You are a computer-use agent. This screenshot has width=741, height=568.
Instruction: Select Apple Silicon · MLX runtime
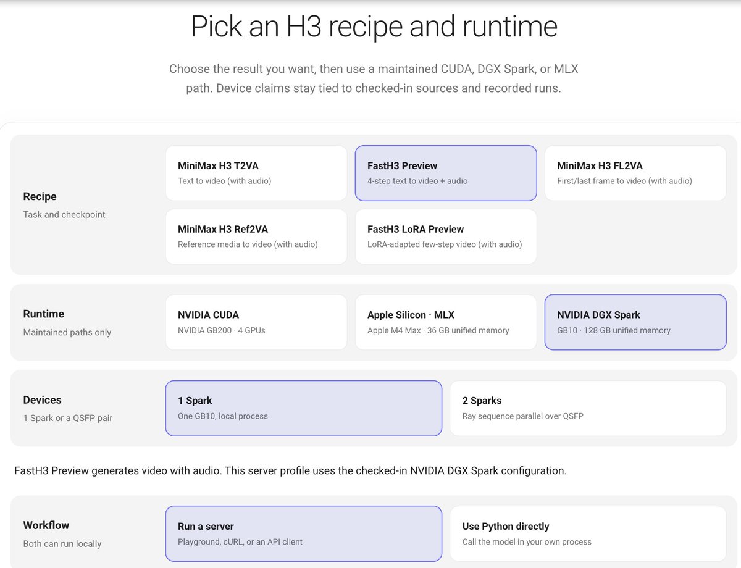[x=446, y=322]
